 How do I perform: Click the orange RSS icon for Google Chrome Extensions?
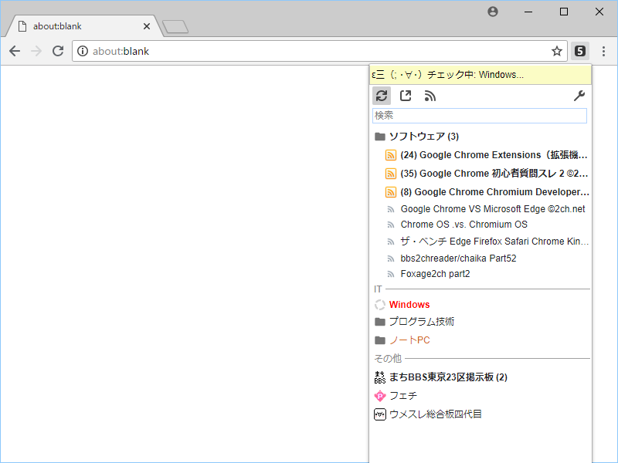click(x=390, y=155)
